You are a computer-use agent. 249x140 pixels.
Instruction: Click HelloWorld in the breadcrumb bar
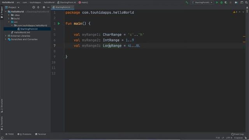click(x=8, y=2)
